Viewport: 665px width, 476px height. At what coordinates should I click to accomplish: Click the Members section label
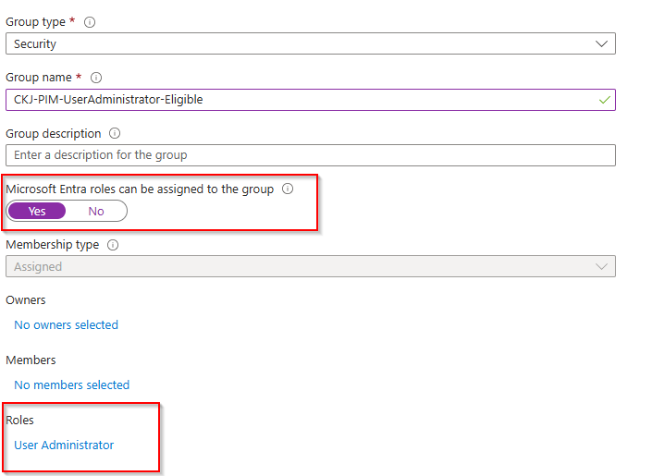pyautogui.click(x=31, y=360)
